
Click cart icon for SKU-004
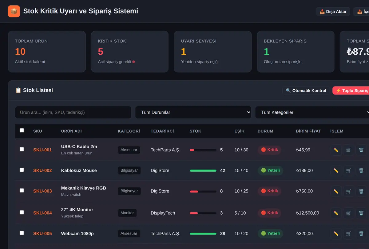[348, 213]
